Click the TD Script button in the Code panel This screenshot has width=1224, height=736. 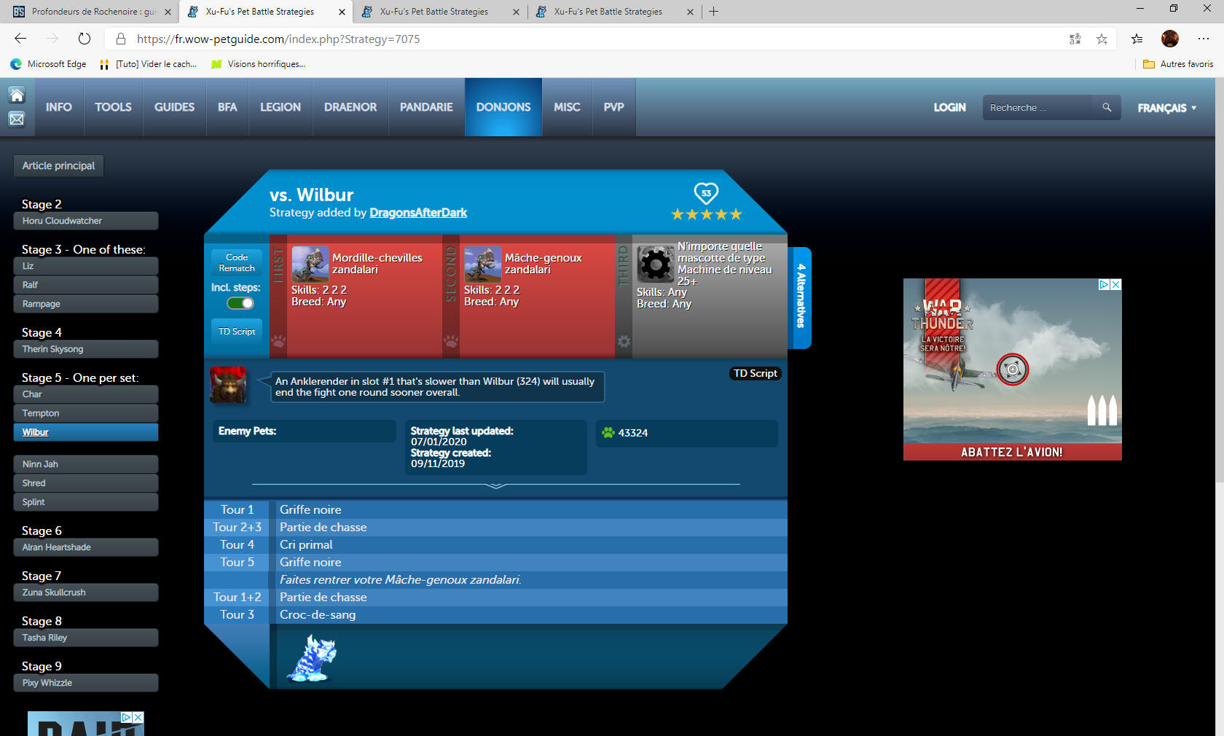pyautogui.click(x=237, y=332)
